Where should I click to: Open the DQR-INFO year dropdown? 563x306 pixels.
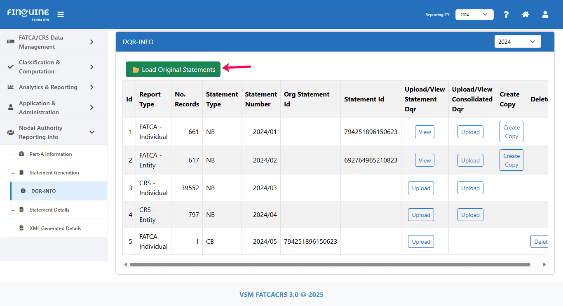pyautogui.click(x=517, y=42)
